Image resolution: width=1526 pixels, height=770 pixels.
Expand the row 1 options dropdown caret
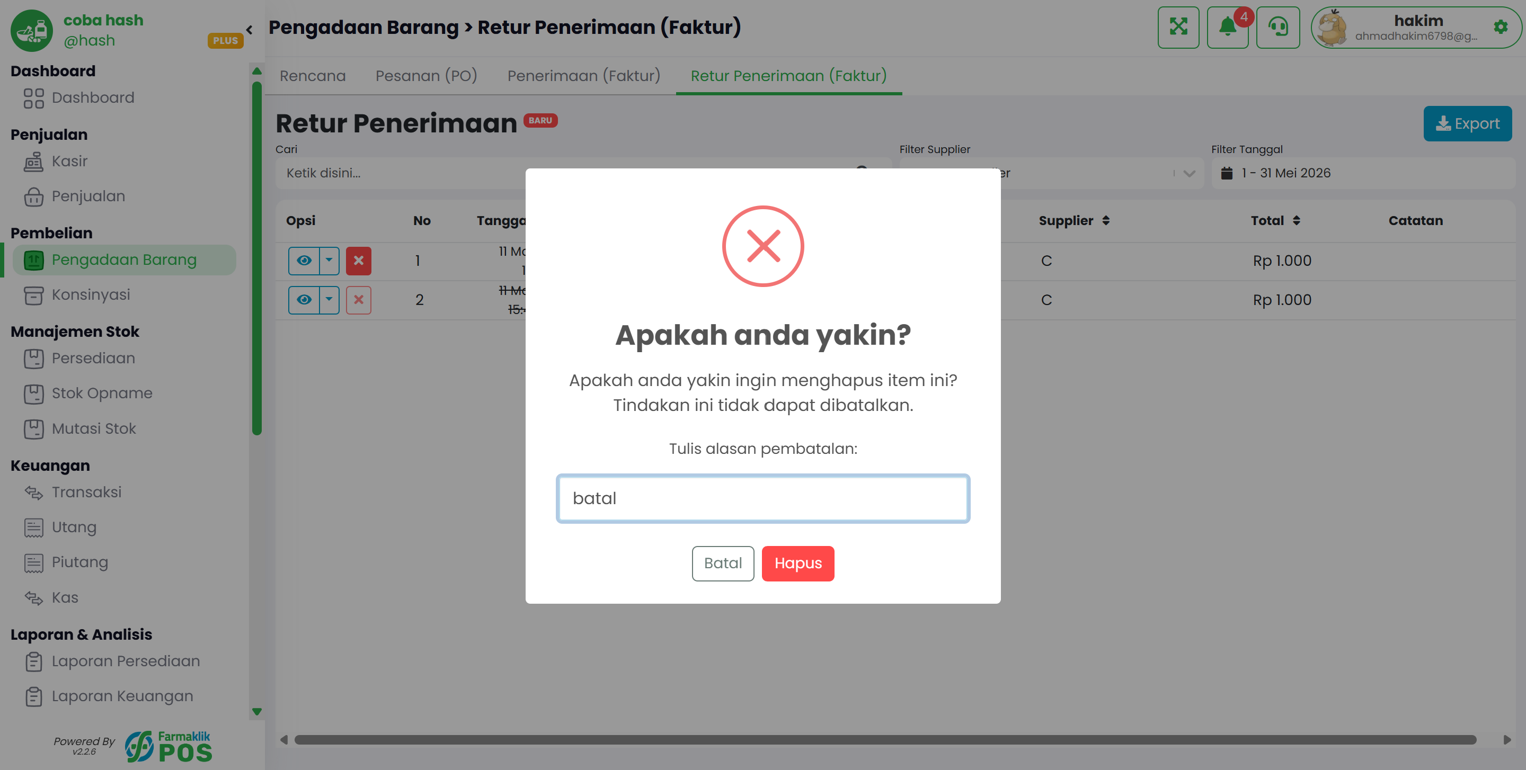pyautogui.click(x=330, y=261)
